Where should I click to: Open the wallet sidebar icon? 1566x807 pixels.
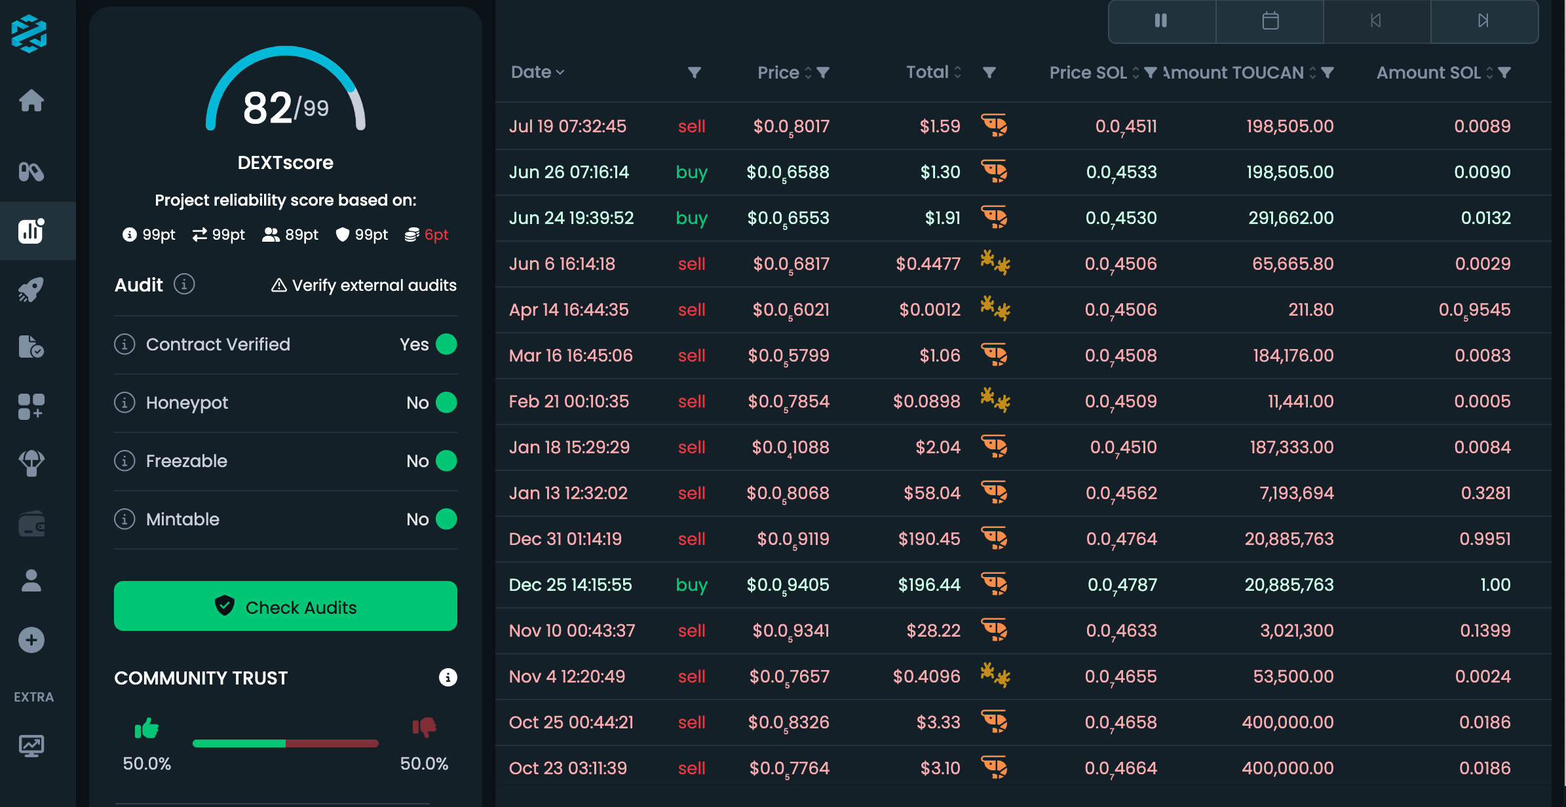click(31, 524)
